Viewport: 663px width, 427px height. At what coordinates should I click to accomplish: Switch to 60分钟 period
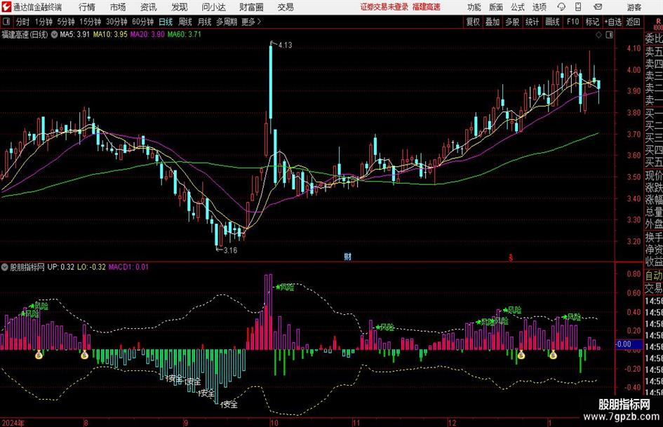(x=142, y=22)
